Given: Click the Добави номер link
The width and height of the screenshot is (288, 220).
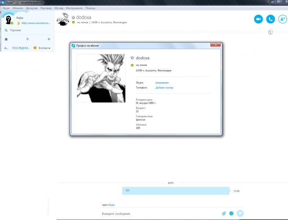Looking at the screenshot, I should click(164, 88).
